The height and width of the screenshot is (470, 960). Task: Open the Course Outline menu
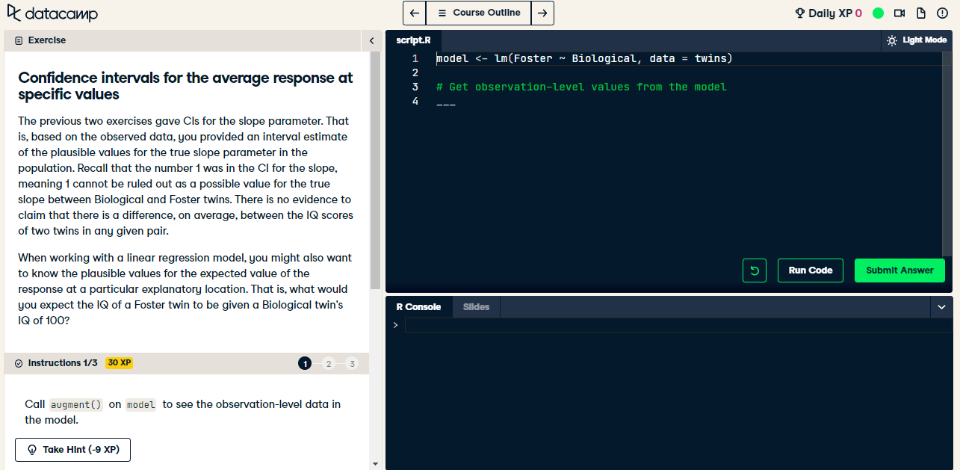[478, 13]
